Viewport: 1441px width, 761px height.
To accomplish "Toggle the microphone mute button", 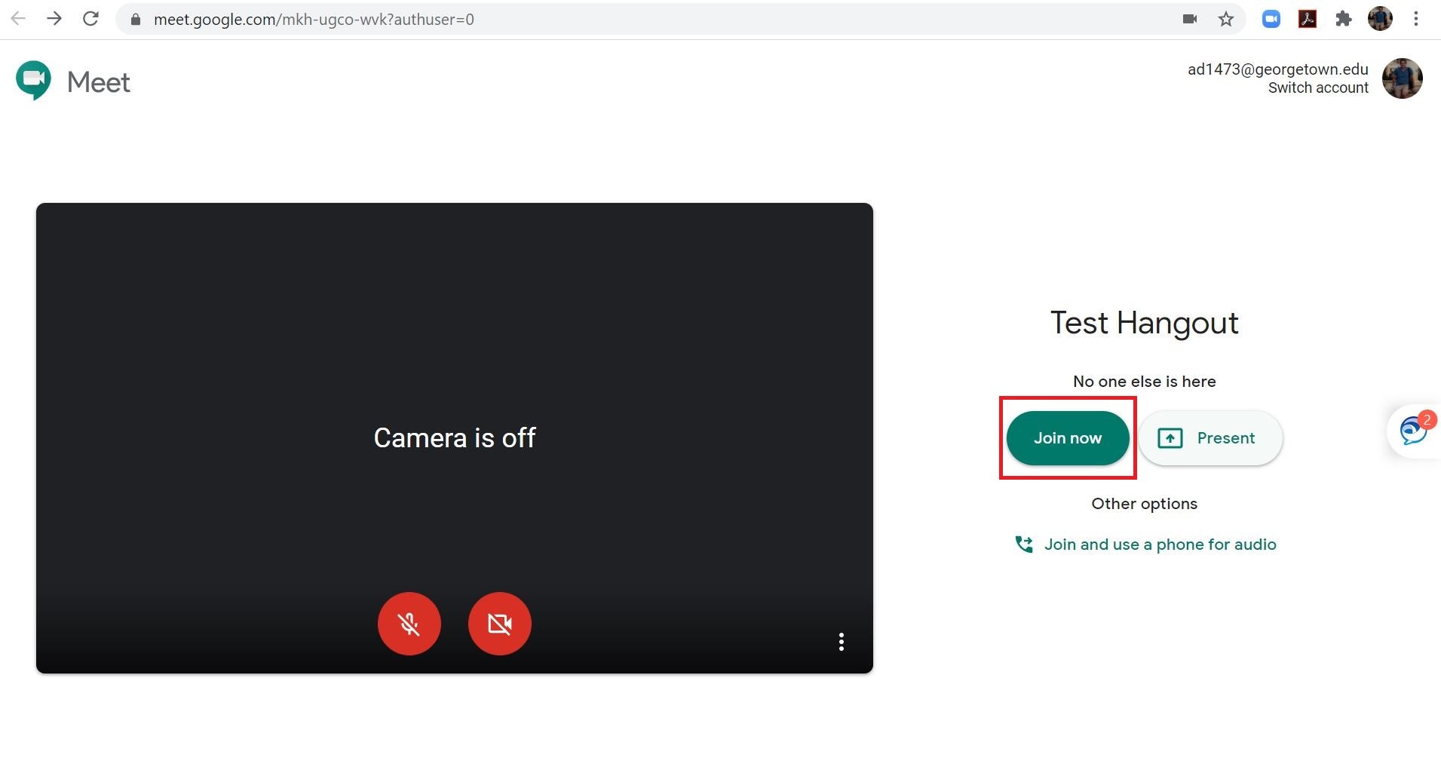I will (x=409, y=624).
